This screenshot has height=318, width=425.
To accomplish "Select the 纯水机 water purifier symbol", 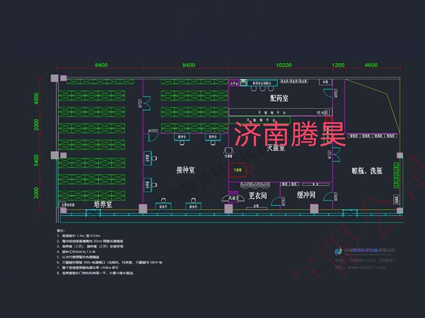I will (323, 112).
